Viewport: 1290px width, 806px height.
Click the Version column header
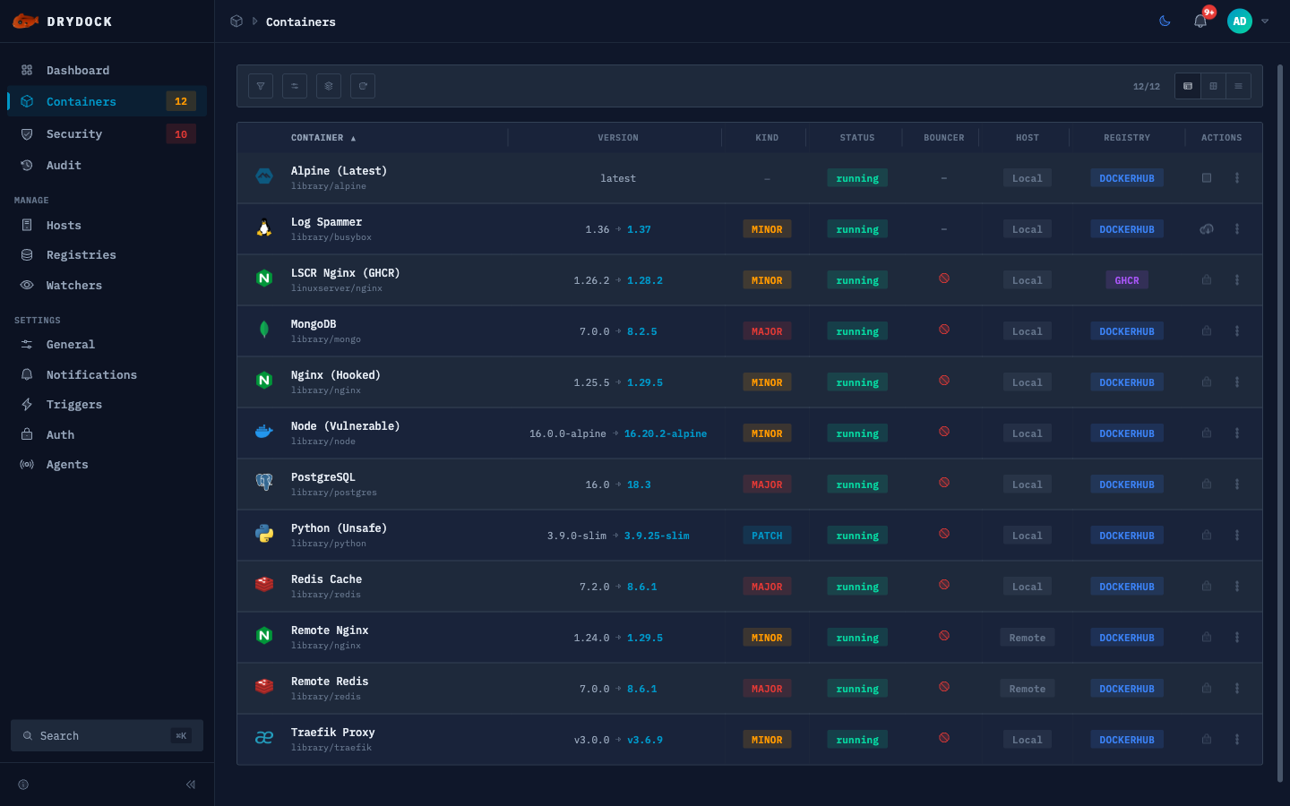(x=618, y=138)
